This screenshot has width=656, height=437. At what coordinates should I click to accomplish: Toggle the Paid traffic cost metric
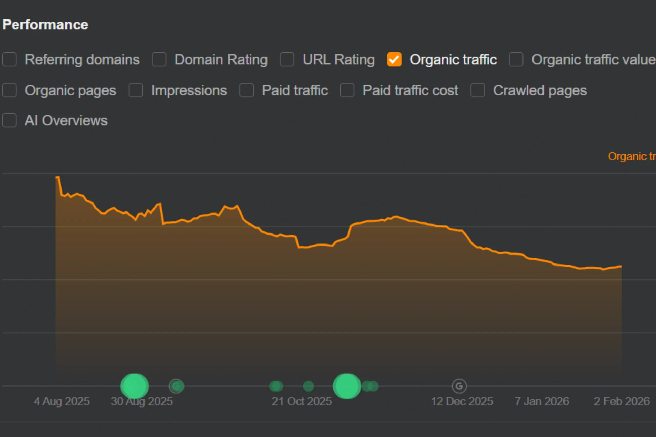coord(347,90)
